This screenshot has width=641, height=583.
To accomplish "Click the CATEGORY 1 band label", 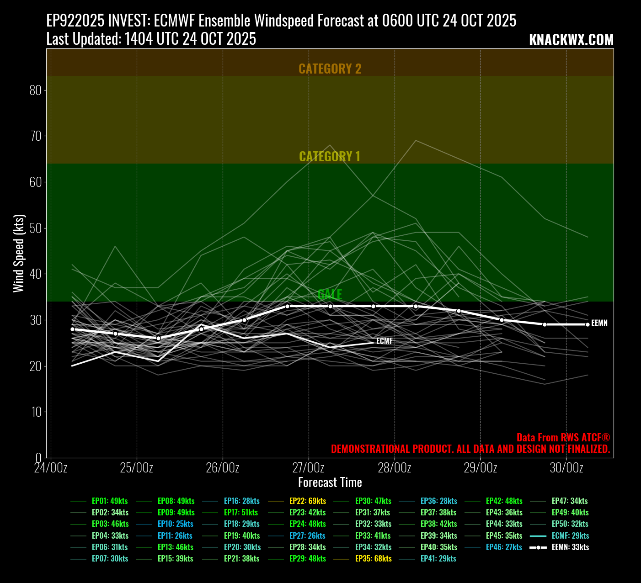I will click(x=330, y=156).
